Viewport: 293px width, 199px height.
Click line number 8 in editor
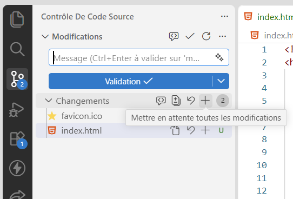click(264, 140)
